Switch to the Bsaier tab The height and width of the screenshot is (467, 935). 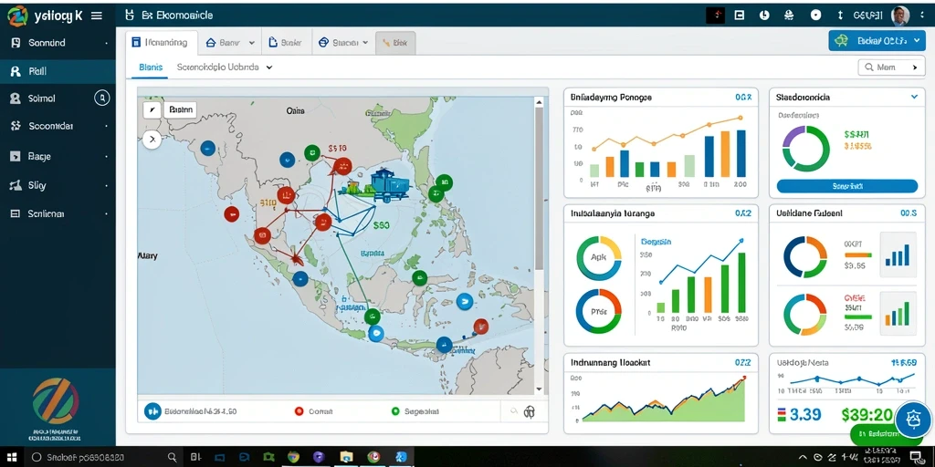286,43
